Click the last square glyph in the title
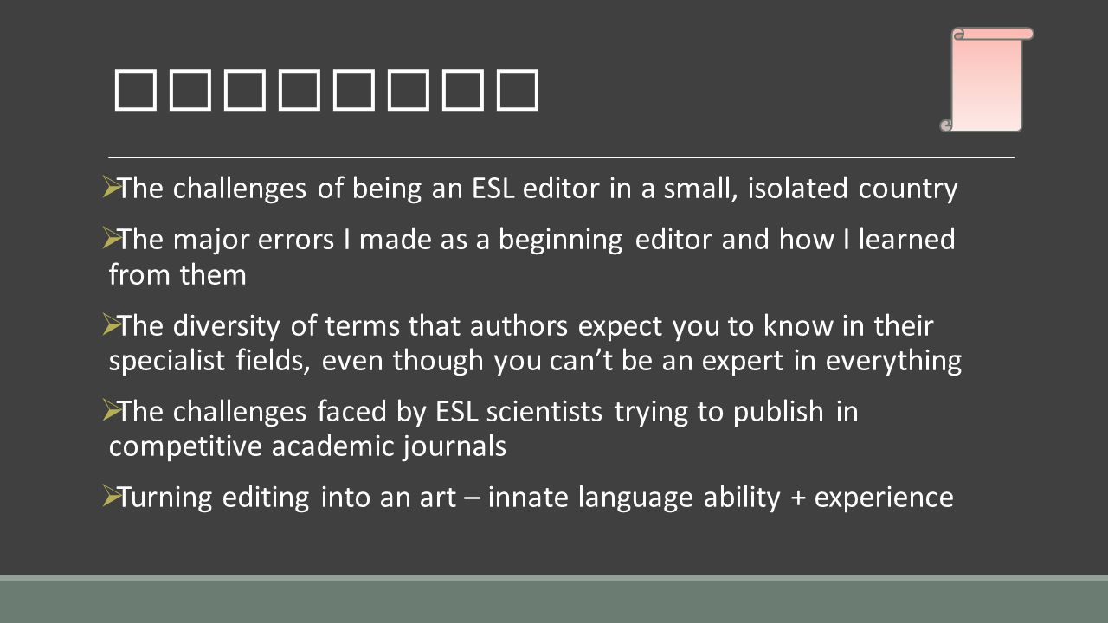 click(520, 92)
